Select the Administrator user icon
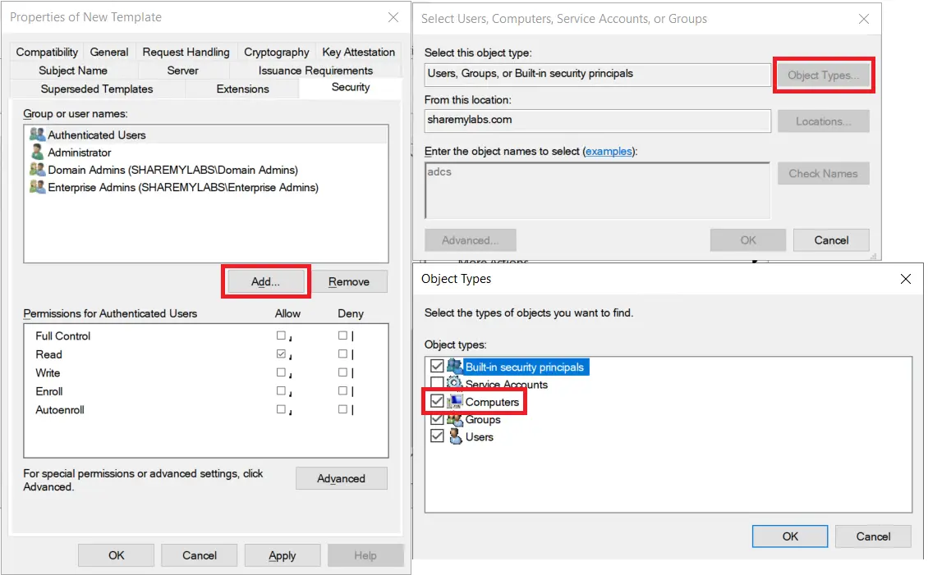Viewport: 928px width, 575px height. pos(37,153)
